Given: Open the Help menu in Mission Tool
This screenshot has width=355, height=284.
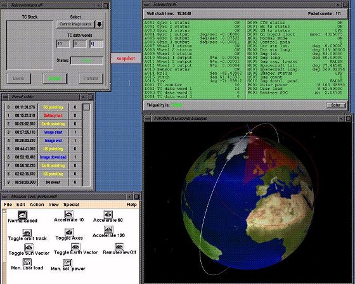Looking at the screenshot, I should coord(132,205).
